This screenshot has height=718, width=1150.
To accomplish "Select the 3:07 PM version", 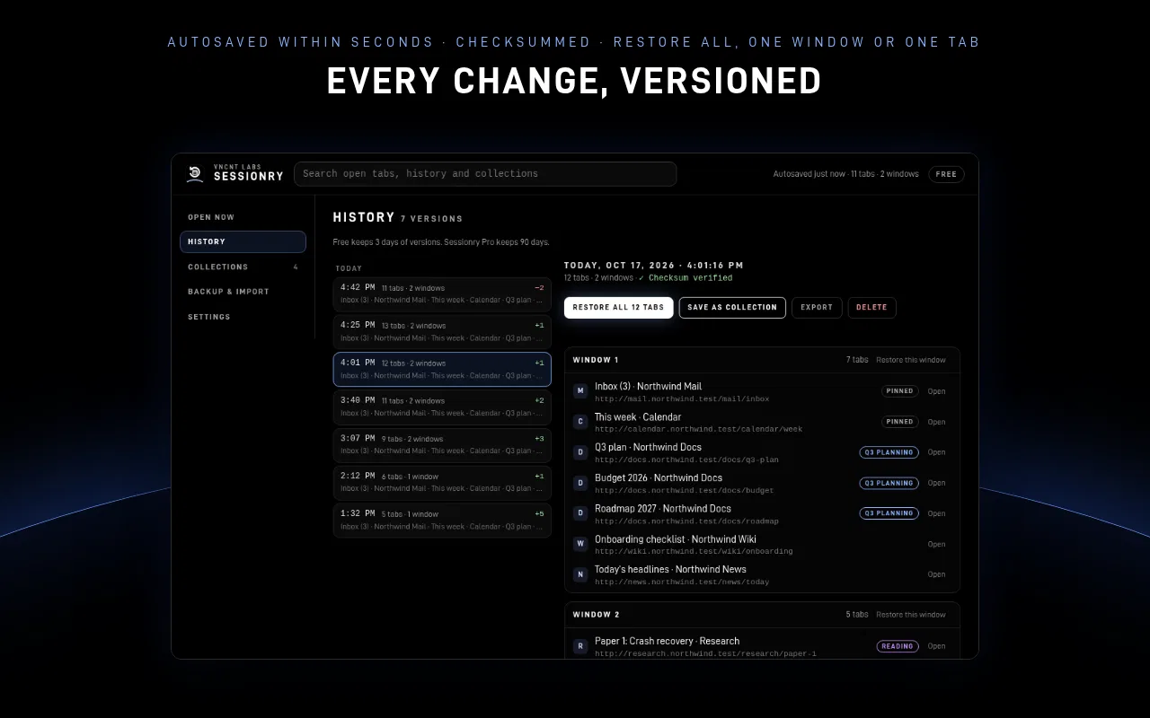I will tap(442, 445).
